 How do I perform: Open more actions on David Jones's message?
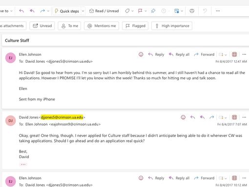(x=244, y=117)
